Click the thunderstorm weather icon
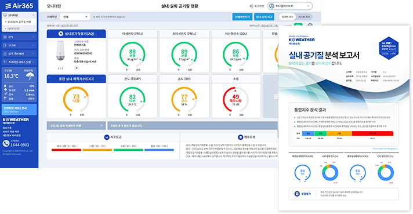413x214 pixels. pos(30,77)
